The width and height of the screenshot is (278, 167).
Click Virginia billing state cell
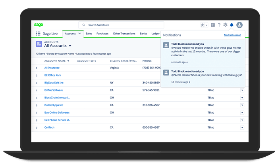tap(114, 68)
